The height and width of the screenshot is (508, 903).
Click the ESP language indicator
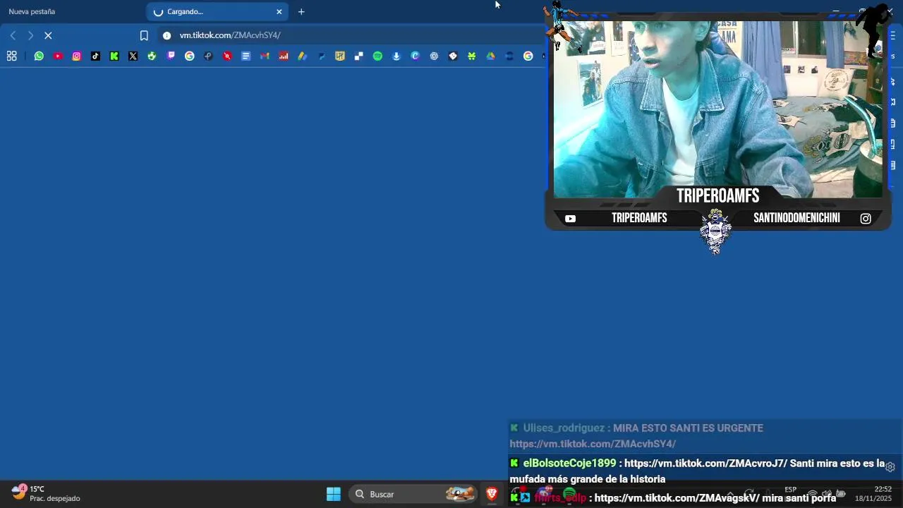click(791, 490)
